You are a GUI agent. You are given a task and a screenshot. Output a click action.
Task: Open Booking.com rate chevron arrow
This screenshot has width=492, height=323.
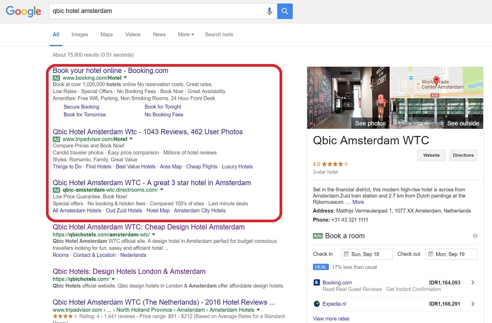click(x=473, y=283)
